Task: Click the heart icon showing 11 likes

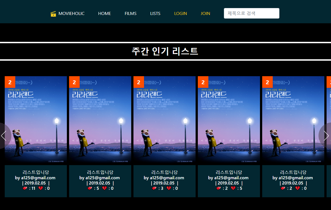Action: click(25, 188)
